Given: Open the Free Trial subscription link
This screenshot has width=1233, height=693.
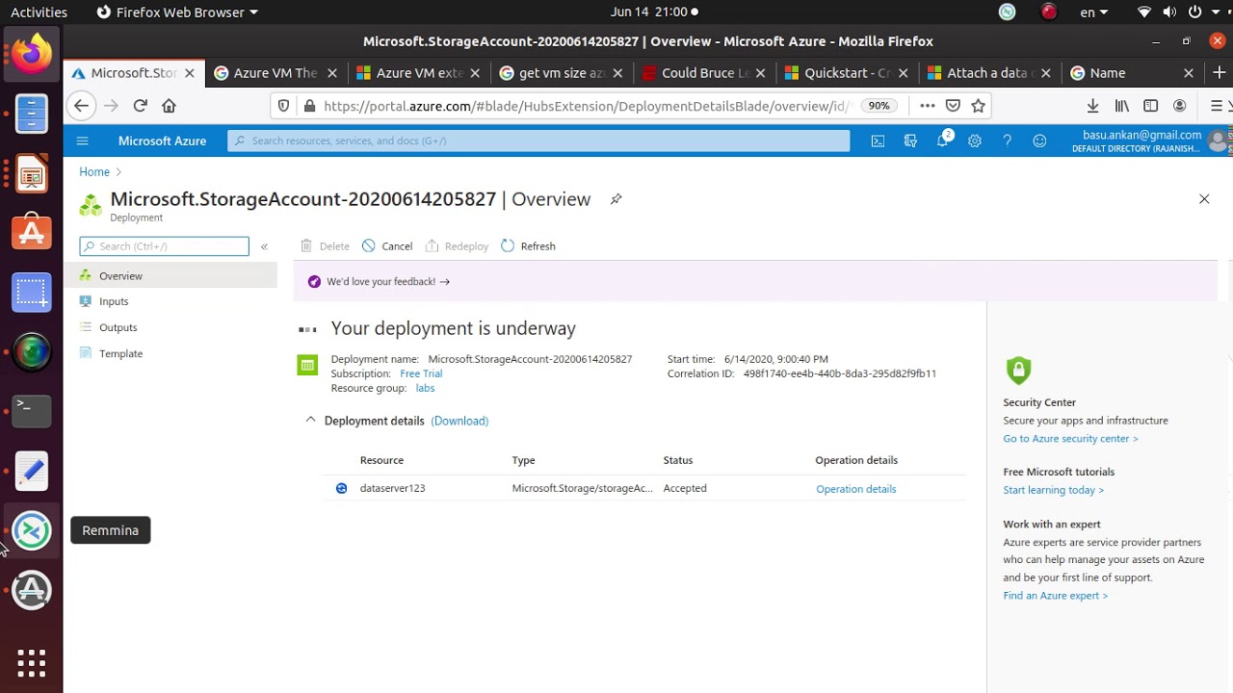Looking at the screenshot, I should pos(421,373).
